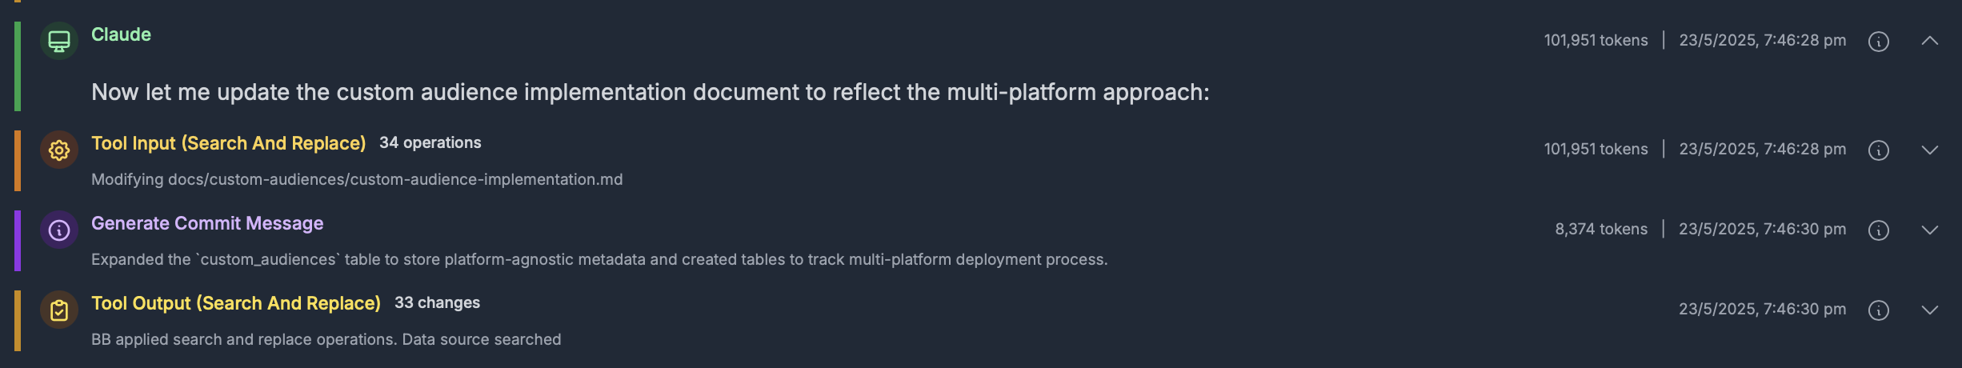
Task: Expand the Generate Commit Message row
Action: click(x=1929, y=230)
